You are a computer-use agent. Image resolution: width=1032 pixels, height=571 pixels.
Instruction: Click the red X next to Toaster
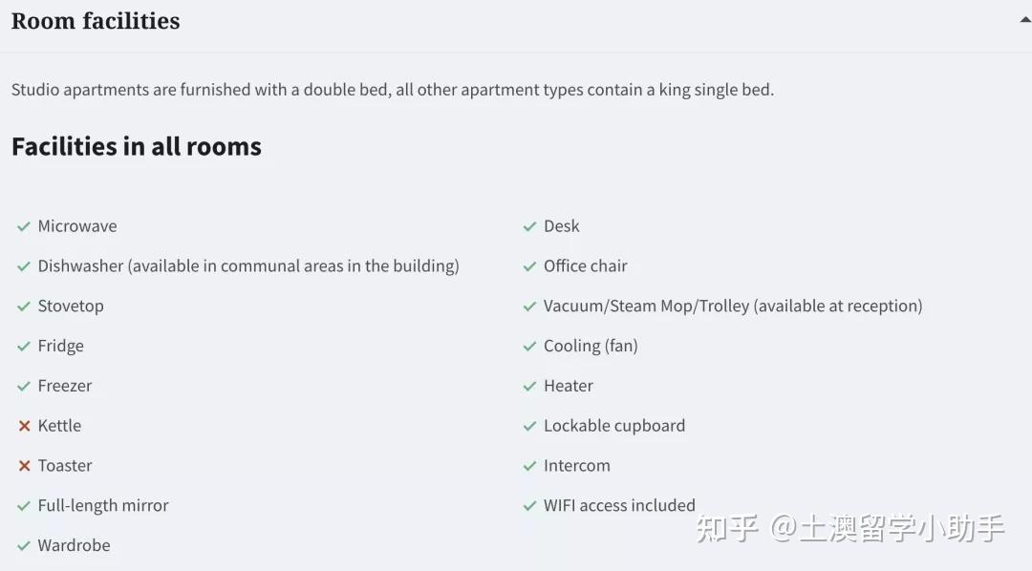coord(24,466)
